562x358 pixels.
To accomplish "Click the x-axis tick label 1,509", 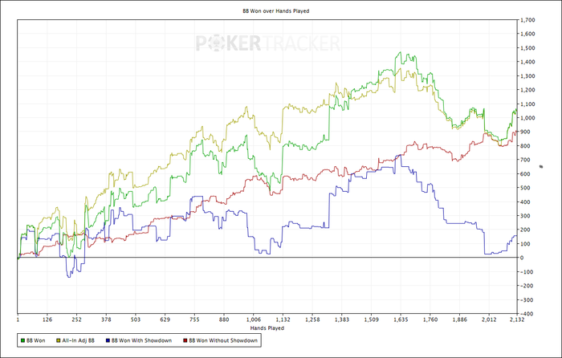I will (371, 319).
